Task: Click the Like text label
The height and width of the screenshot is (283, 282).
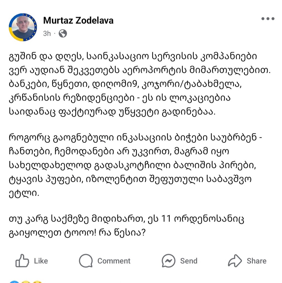Action: pyautogui.click(x=41, y=261)
